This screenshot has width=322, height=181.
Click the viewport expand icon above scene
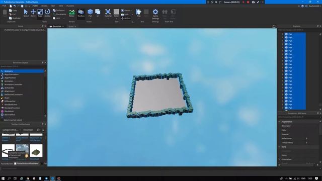point(274,26)
